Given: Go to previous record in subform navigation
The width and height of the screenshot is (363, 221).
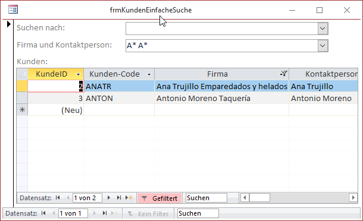Looking at the screenshot, I should [68, 198].
